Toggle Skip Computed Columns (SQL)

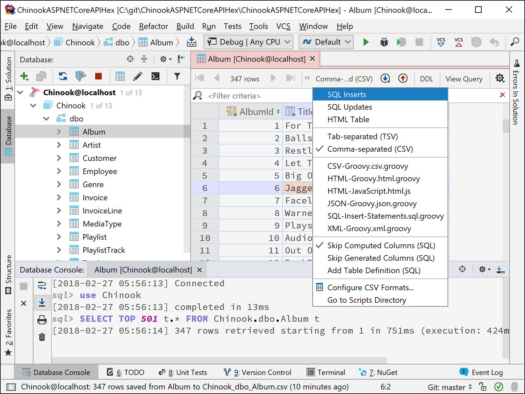click(x=381, y=246)
